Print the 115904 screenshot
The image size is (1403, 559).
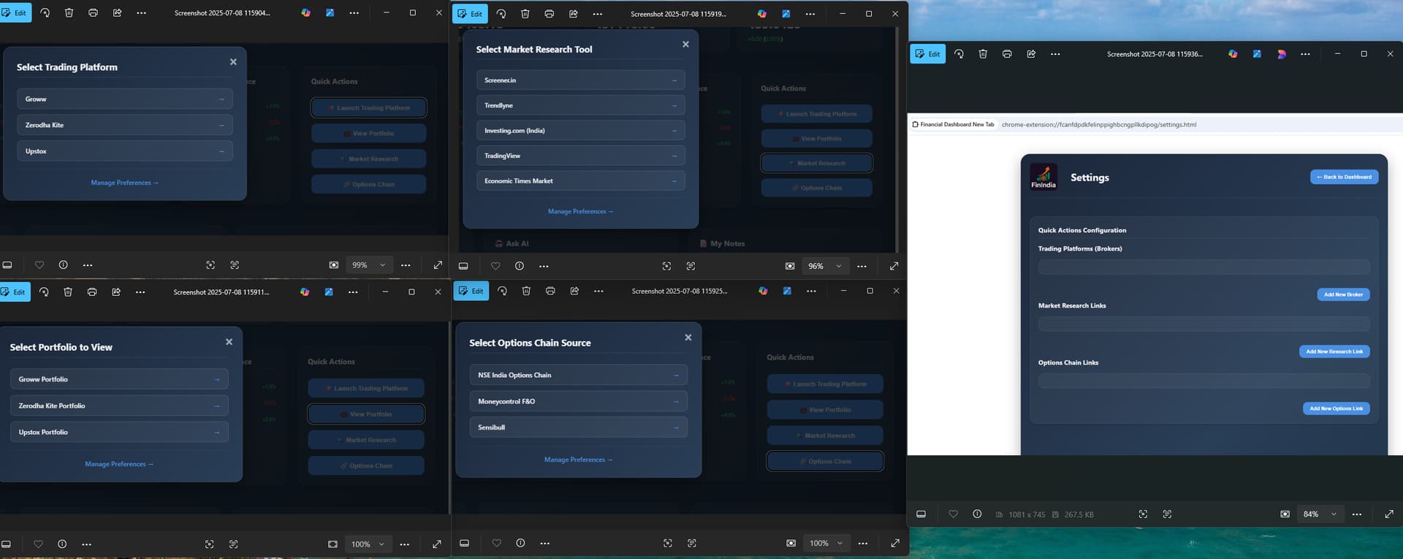click(x=94, y=13)
